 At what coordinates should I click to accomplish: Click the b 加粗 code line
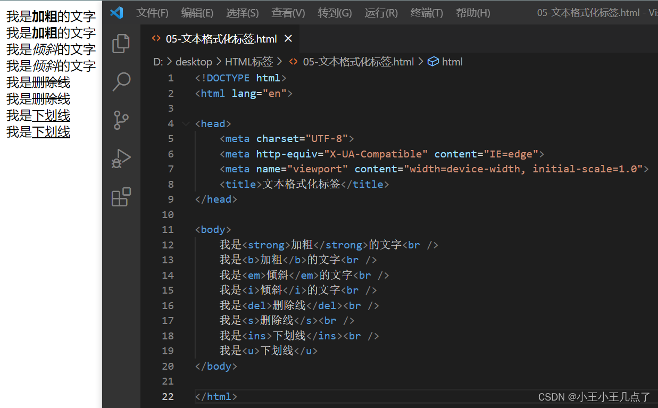coord(298,260)
